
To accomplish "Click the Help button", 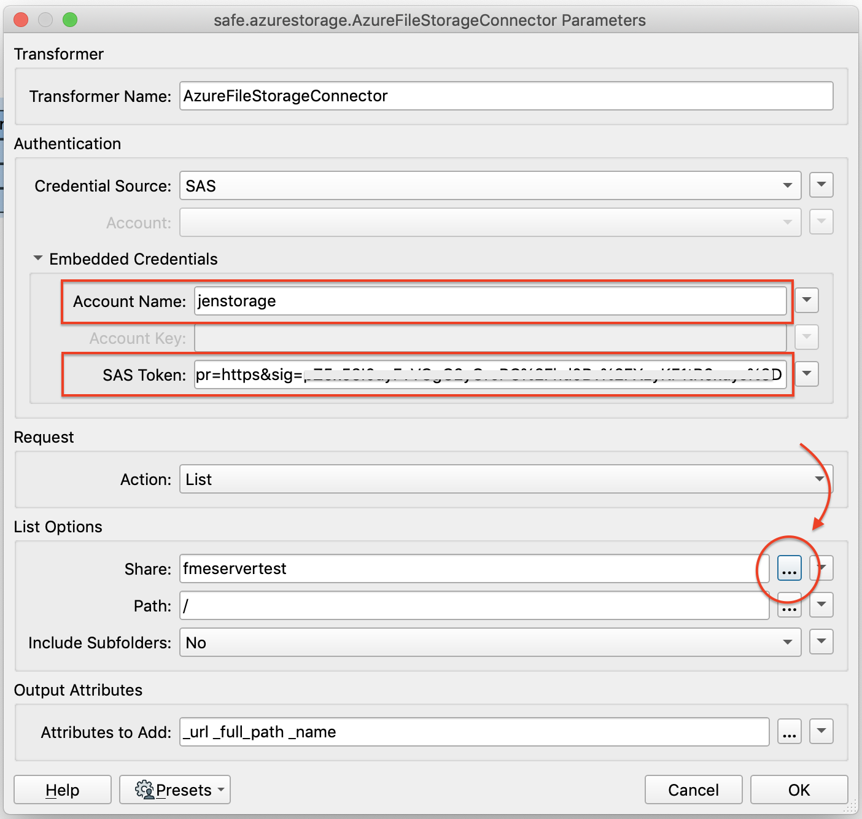I will tap(62, 790).
